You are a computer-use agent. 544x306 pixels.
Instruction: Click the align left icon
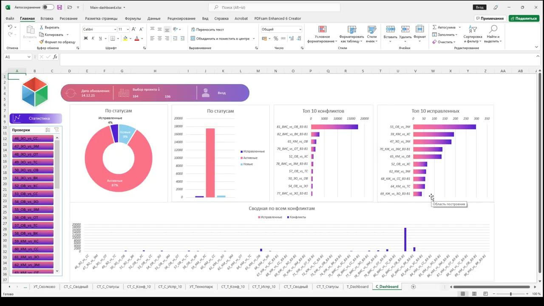(x=152, y=38)
